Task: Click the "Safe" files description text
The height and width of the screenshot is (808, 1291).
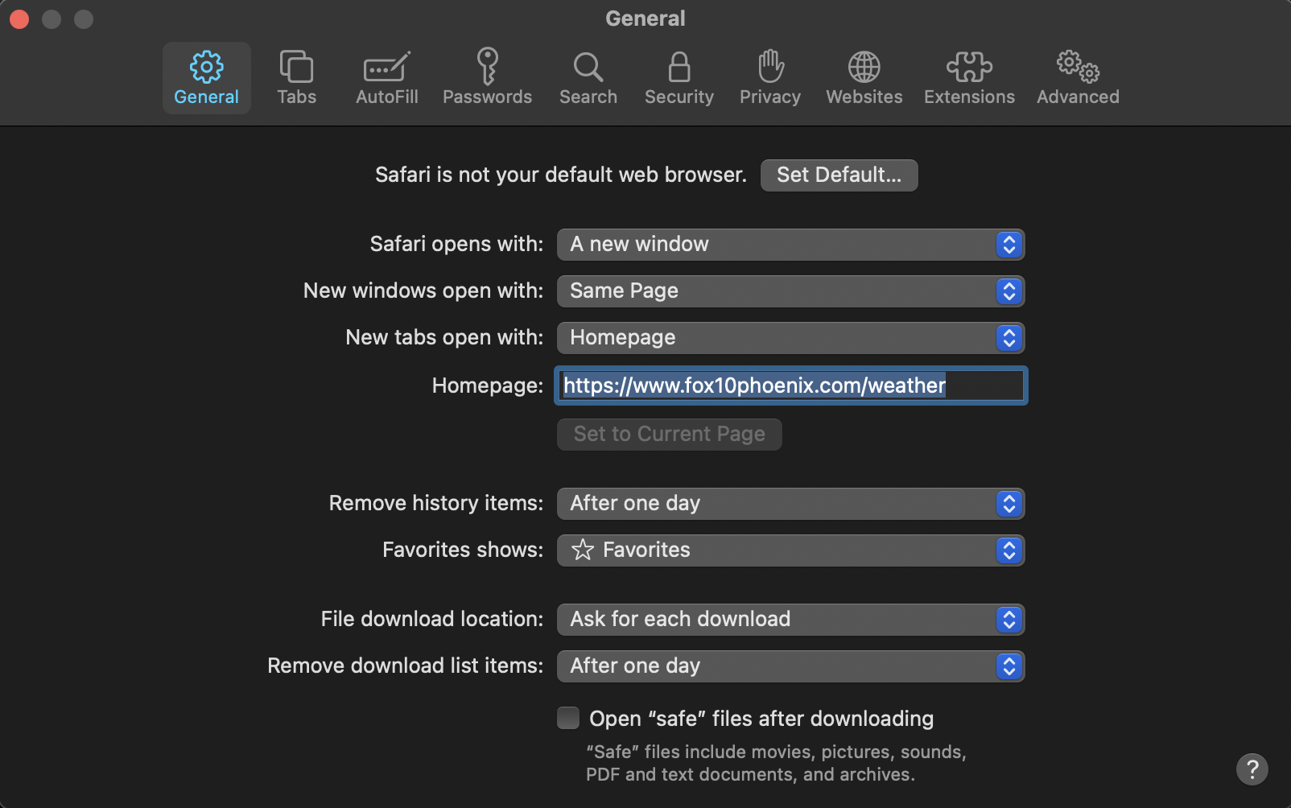Action: (x=776, y=763)
